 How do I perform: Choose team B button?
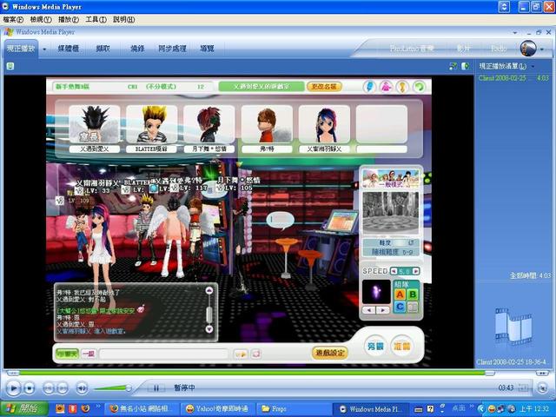(x=413, y=295)
